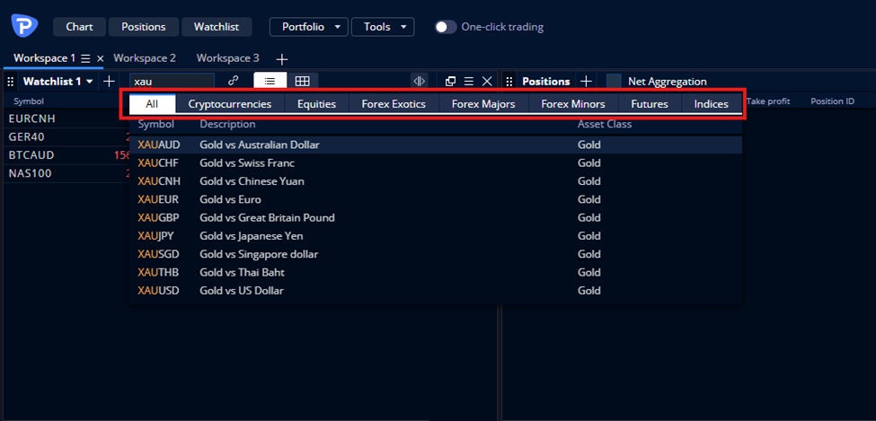Check the Net Aggregation checkbox
The width and height of the screenshot is (876, 421).
[x=615, y=82]
